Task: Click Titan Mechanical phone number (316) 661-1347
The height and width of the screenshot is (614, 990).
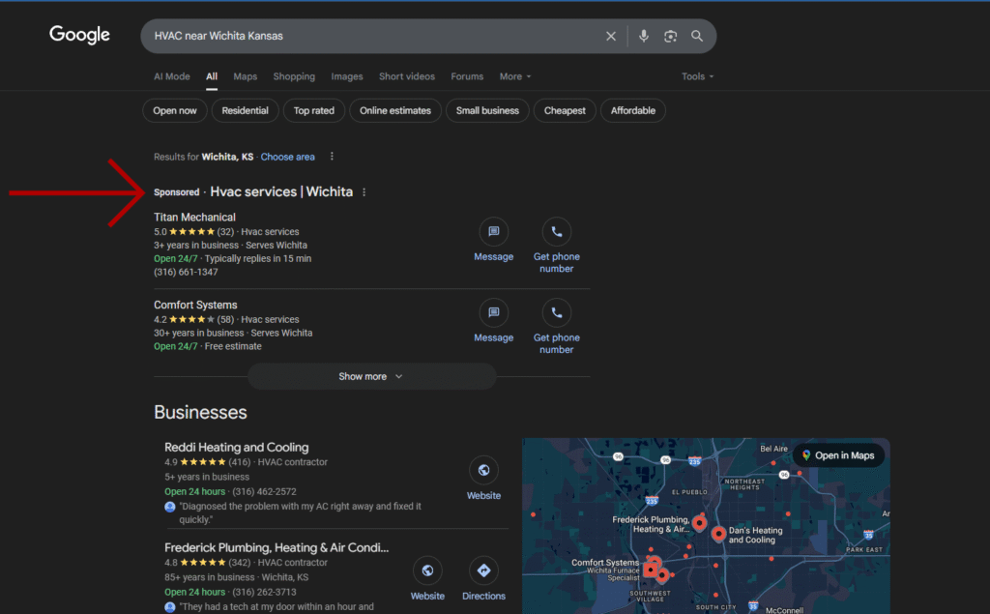Action: pyautogui.click(x=186, y=273)
